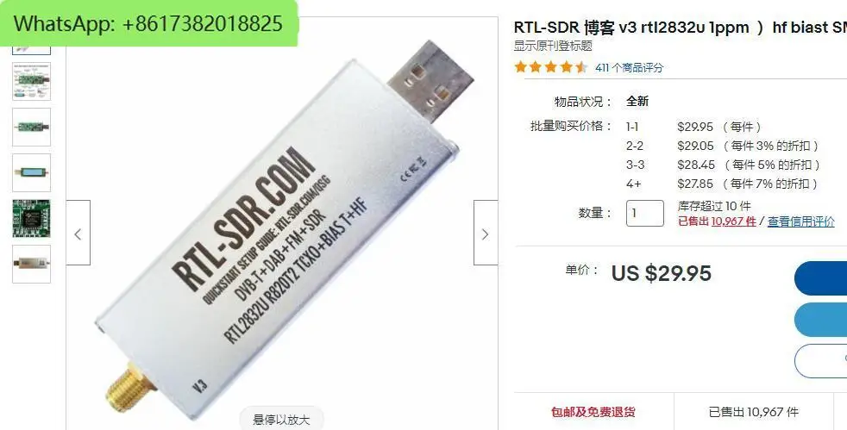Open the 411 个商品评分 reviews link
Viewport: 847px width, 430px height.
(630, 67)
